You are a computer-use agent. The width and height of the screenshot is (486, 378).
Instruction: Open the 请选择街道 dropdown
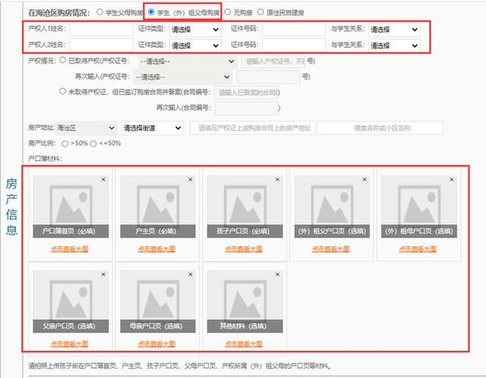(152, 128)
